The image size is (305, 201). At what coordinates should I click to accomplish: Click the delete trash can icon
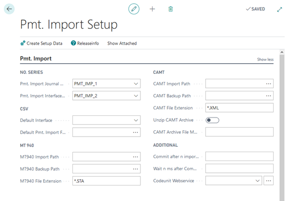click(x=170, y=9)
